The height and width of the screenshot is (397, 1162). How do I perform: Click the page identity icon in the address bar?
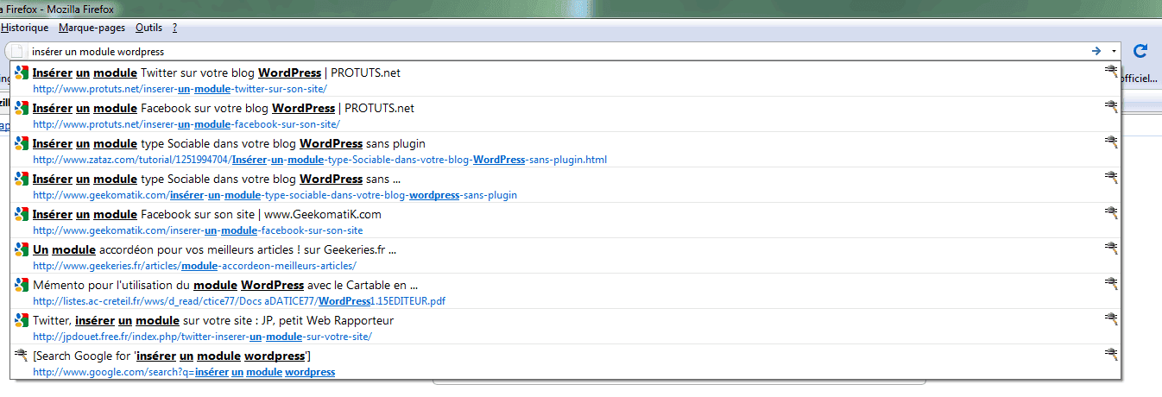click(x=16, y=51)
